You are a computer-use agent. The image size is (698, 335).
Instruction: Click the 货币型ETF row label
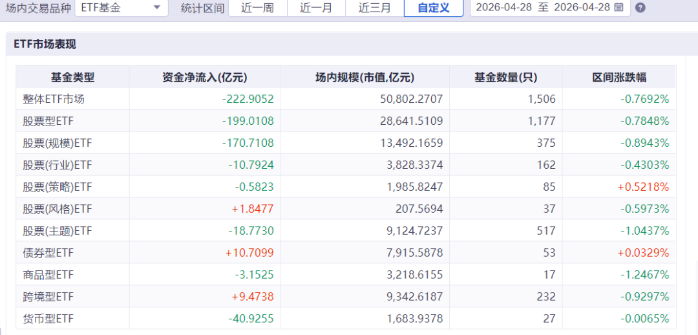(48, 319)
